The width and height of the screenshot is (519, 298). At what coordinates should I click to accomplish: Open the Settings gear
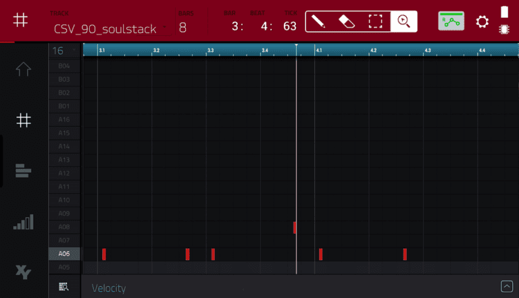[482, 22]
